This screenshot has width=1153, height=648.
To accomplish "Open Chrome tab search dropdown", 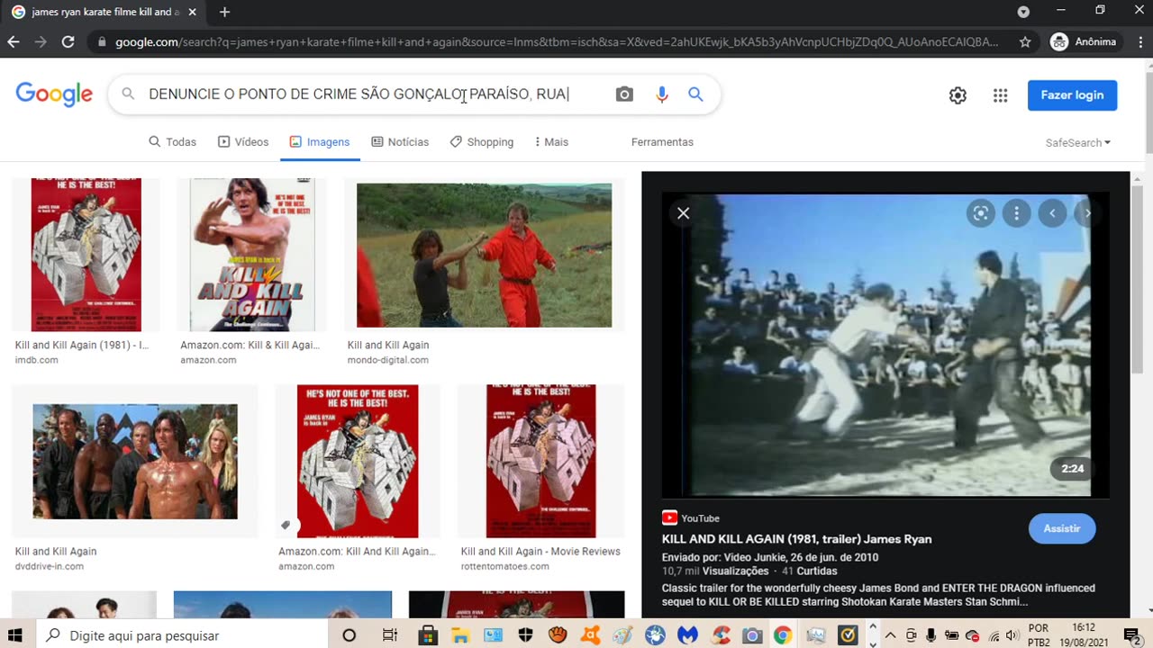I will tap(1023, 12).
